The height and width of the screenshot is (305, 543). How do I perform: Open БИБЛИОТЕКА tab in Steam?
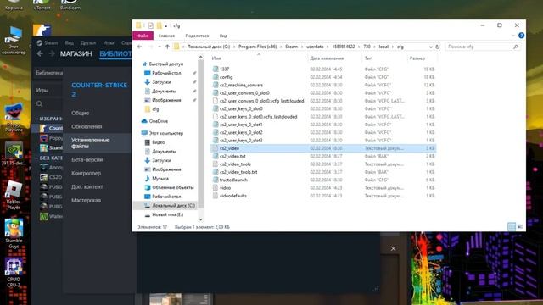[x=115, y=54]
